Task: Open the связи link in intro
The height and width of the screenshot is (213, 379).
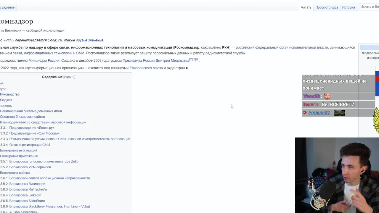Action: click(x=17, y=53)
